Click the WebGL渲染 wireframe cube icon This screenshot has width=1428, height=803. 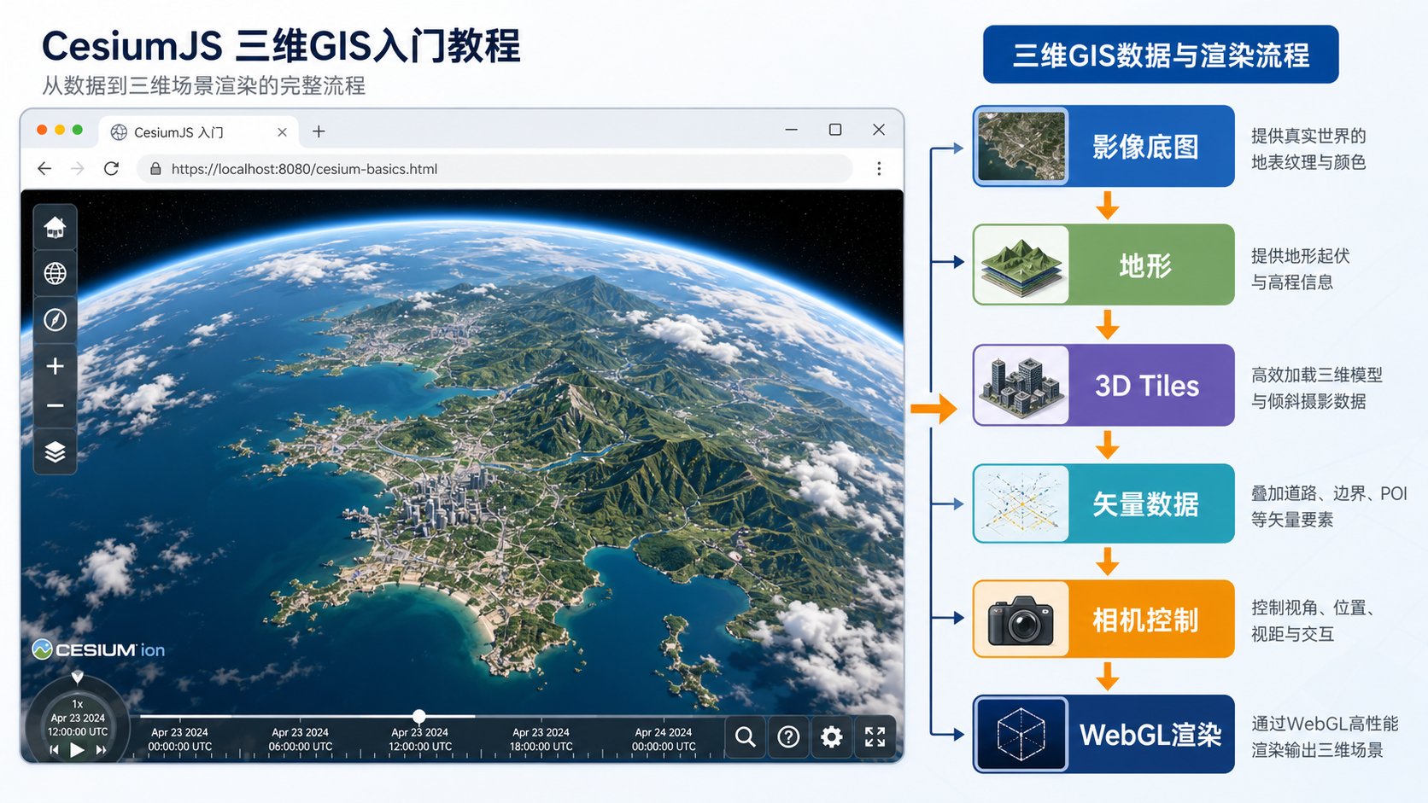tap(1021, 734)
